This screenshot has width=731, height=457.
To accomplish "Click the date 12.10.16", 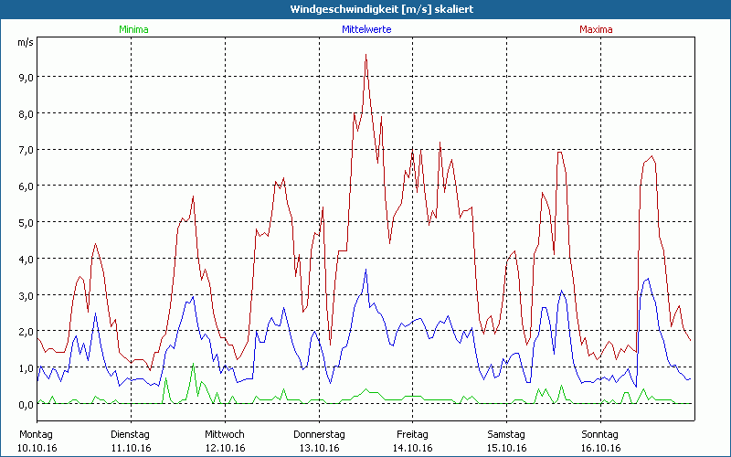I will (226, 449).
